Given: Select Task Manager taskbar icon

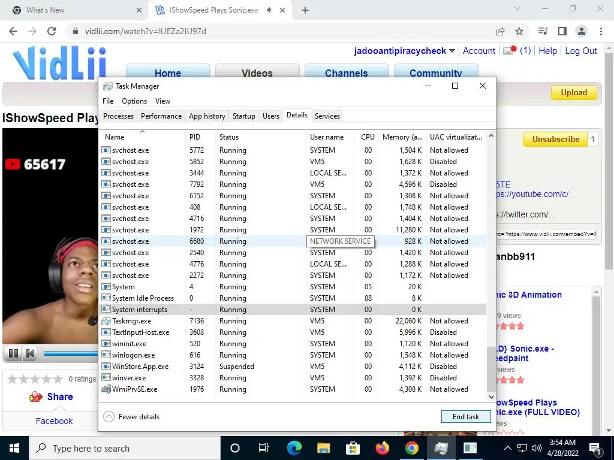Looking at the screenshot, I should pyautogui.click(x=441, y=448).
